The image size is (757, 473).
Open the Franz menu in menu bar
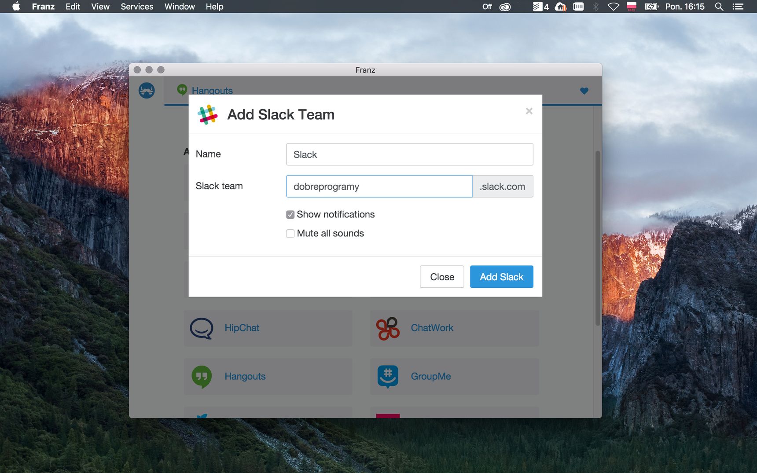43,7
